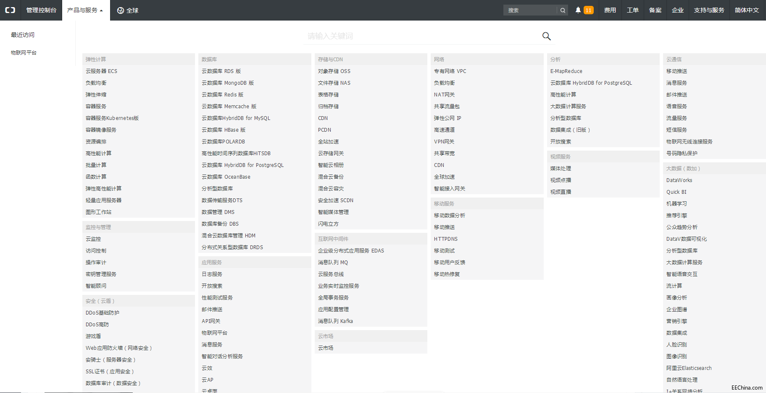Click the 11 notification badge
The height and width of the screenshot is (393, 766).
click(x=588, y=10)
